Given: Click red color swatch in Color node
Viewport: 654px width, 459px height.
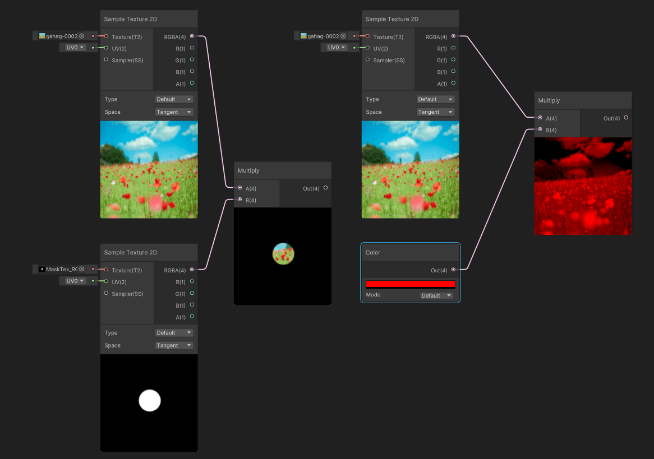Looking at the screenshot, I should click(411, 284).
